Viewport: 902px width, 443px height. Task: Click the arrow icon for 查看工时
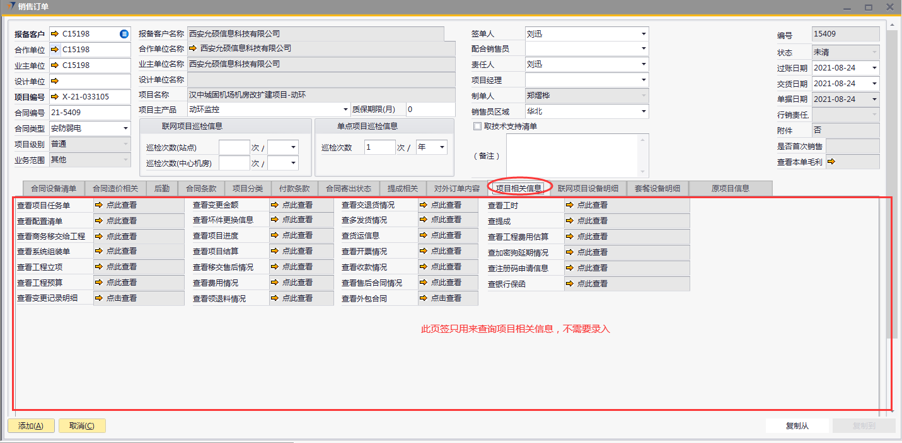pos(570,206)
